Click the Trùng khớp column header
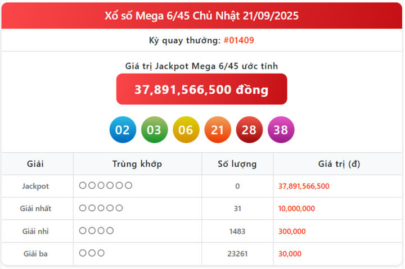The width and height of the screenshot is (405, 269). click(137, 164)
